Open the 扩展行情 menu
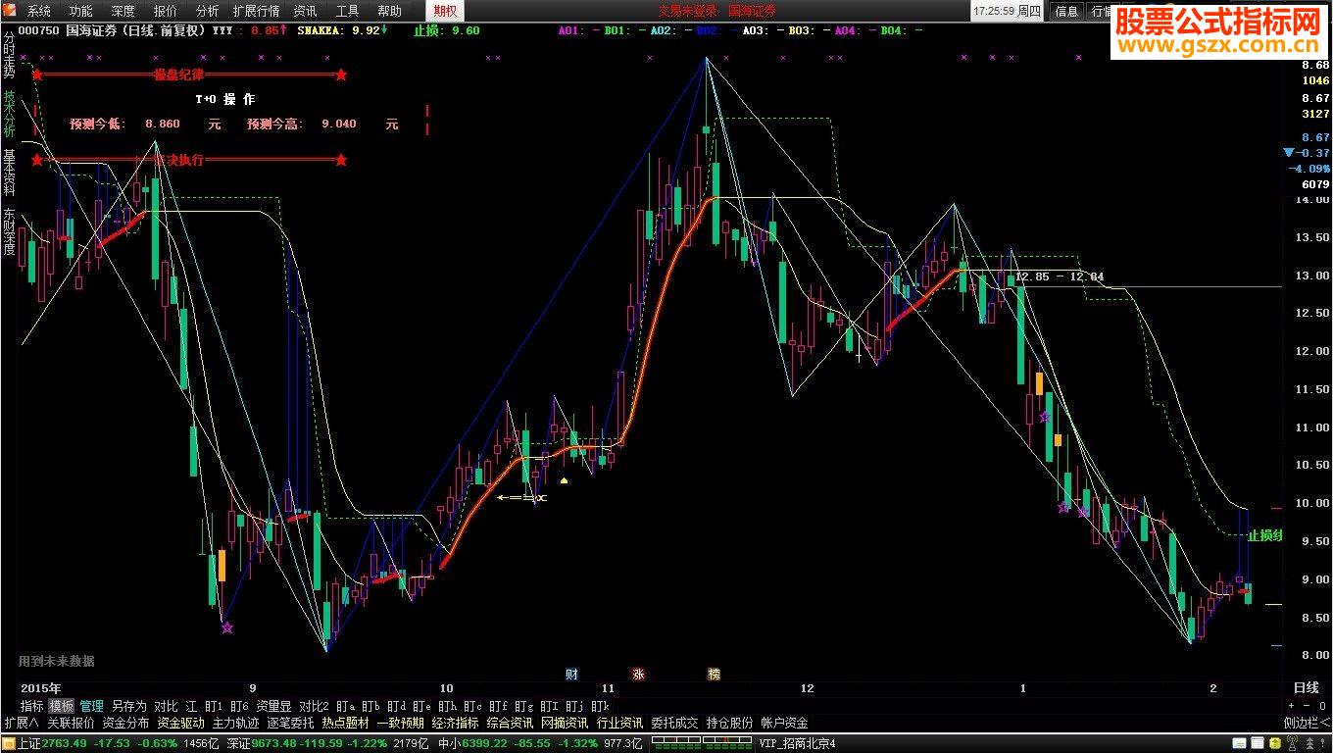This screenshot has height=753, width=1333. point(257,11)
